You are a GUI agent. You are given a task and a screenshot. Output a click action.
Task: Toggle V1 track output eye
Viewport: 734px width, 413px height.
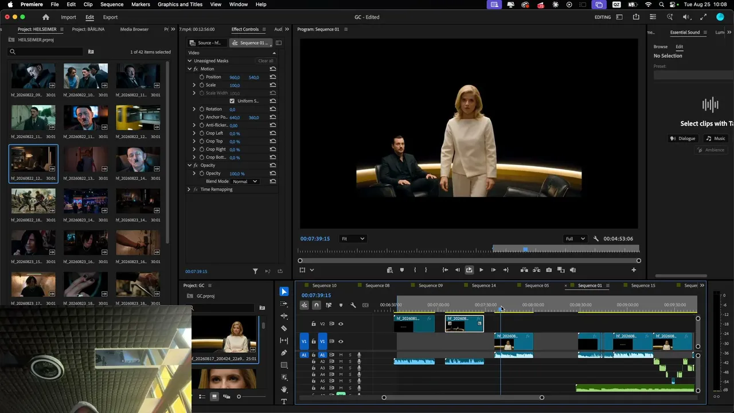[x=341, y=341]
